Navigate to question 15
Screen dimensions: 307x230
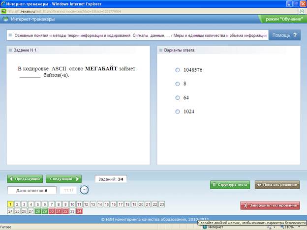pos(106,204)
